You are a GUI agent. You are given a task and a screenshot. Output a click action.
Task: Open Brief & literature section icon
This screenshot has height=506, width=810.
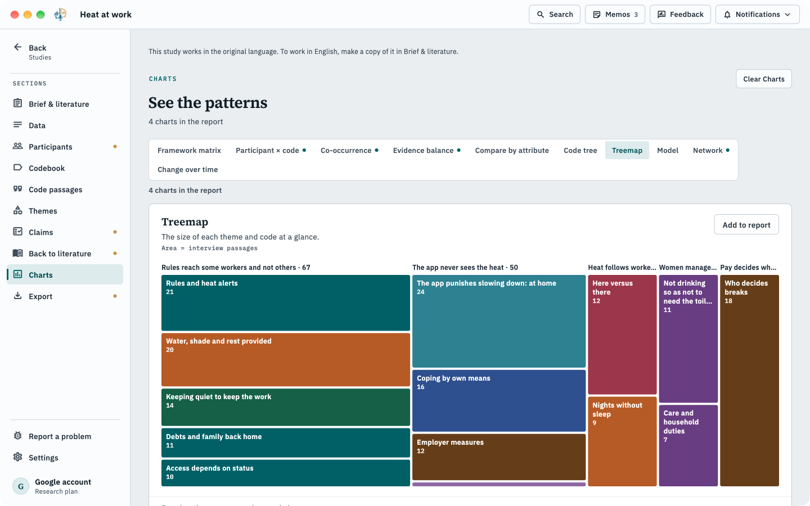click(x=18, y=103)
